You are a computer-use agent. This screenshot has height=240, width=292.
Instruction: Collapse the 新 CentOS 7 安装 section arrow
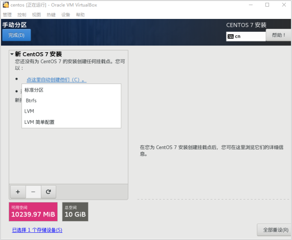[x=12, y=54]
